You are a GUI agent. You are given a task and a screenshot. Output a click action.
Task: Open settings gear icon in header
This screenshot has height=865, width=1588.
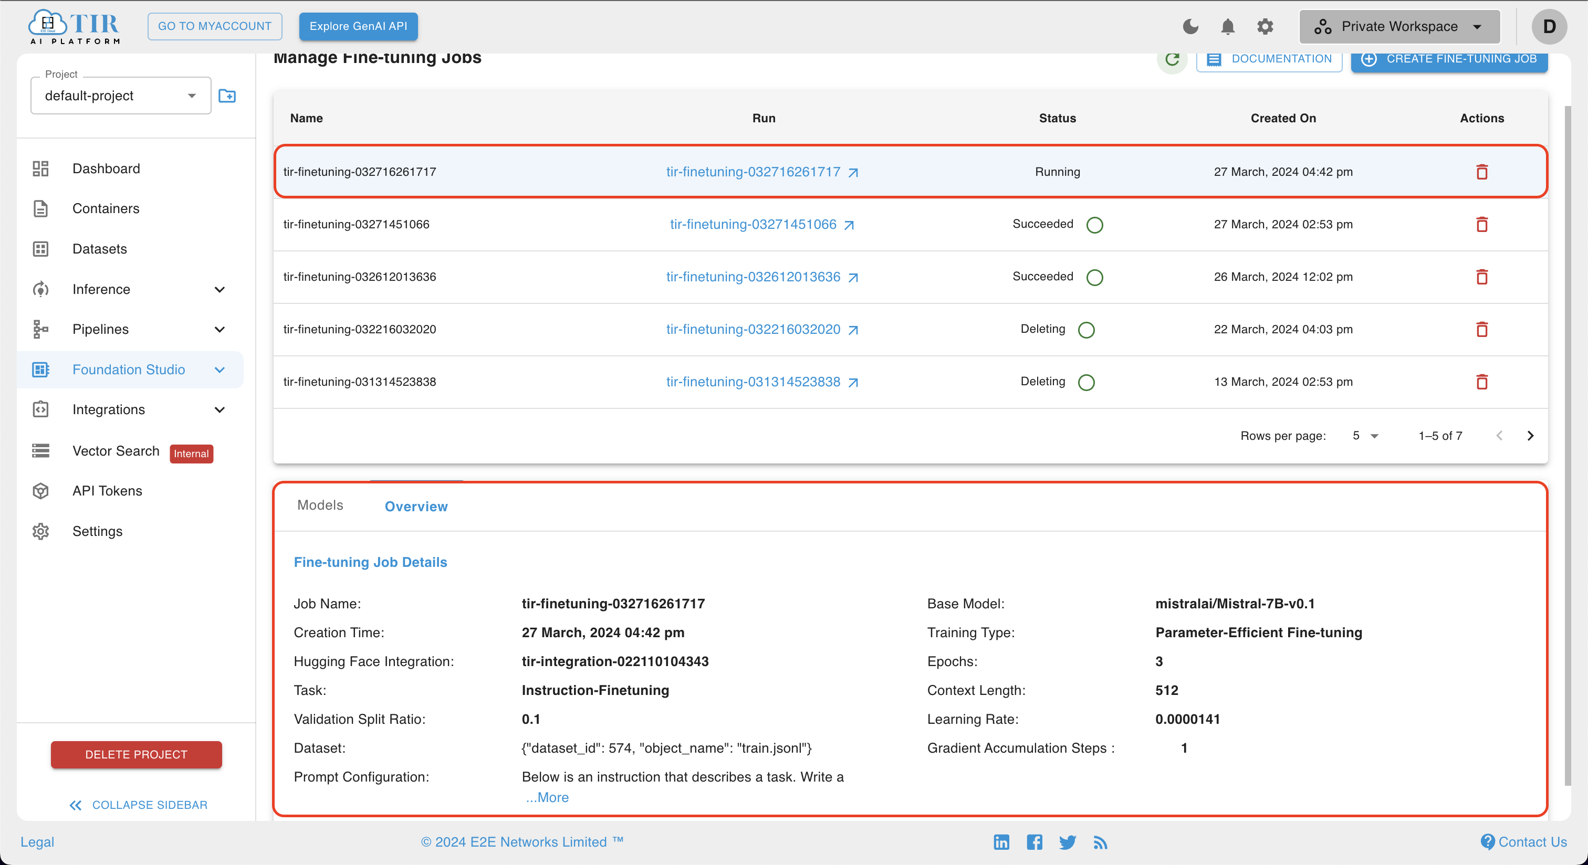click(1265, 26)
